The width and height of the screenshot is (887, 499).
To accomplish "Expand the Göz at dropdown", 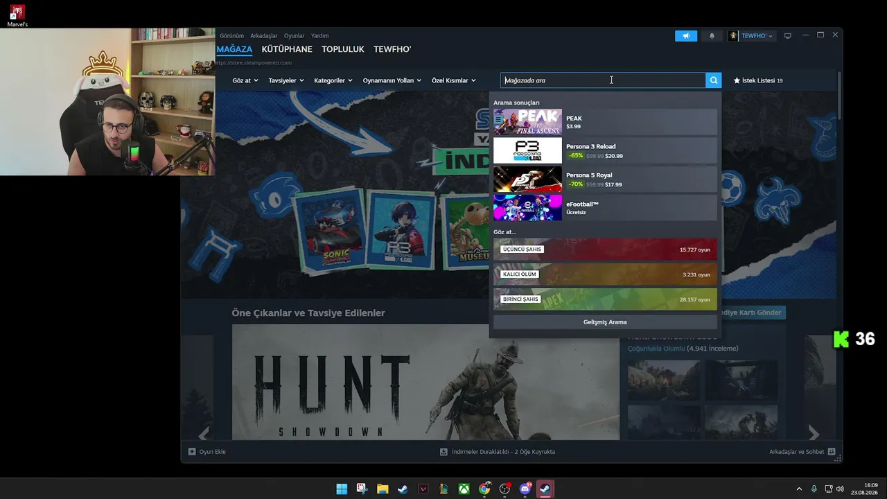I will click(245, 80).
